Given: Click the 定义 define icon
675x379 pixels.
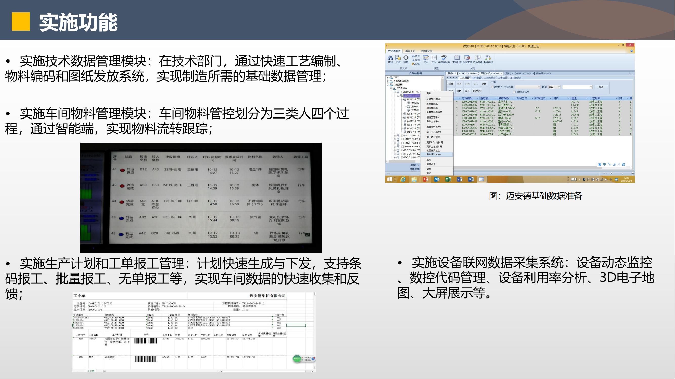Looking at the screenshot, I should pyautogui.click(x=434, y=58).
